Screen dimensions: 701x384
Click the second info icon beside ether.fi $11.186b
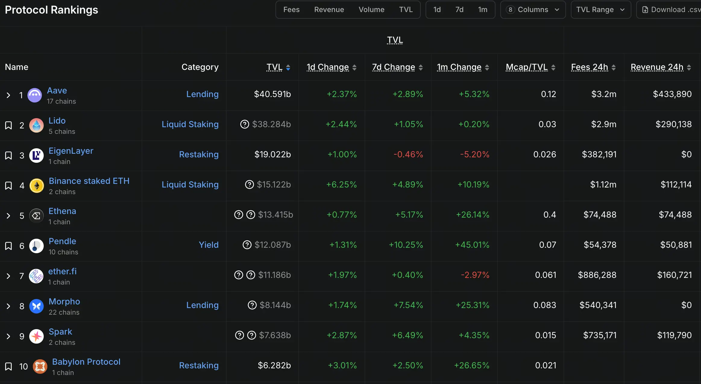tap(251, 275)
